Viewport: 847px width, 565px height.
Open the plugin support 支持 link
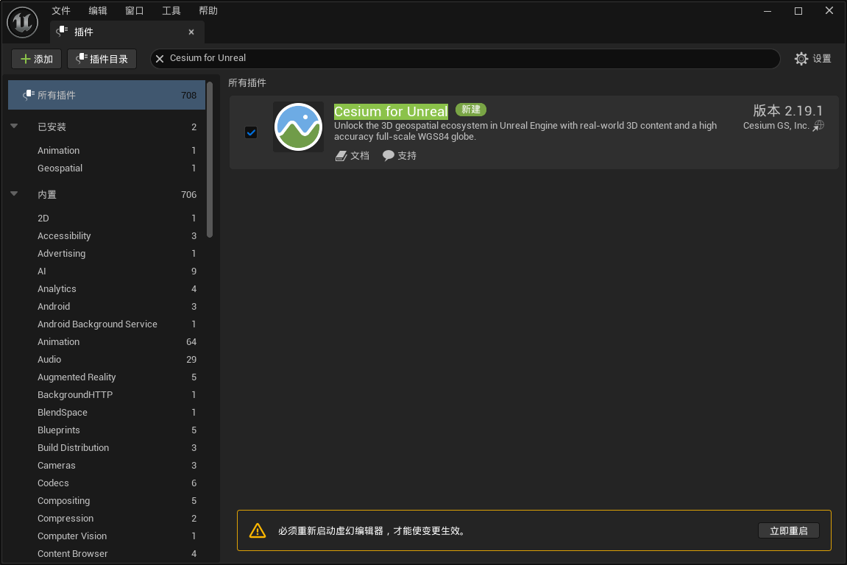point(400,155)
